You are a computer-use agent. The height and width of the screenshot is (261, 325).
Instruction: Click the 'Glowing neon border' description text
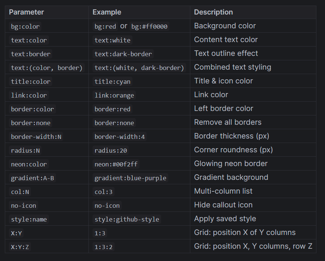click(231, 163)
